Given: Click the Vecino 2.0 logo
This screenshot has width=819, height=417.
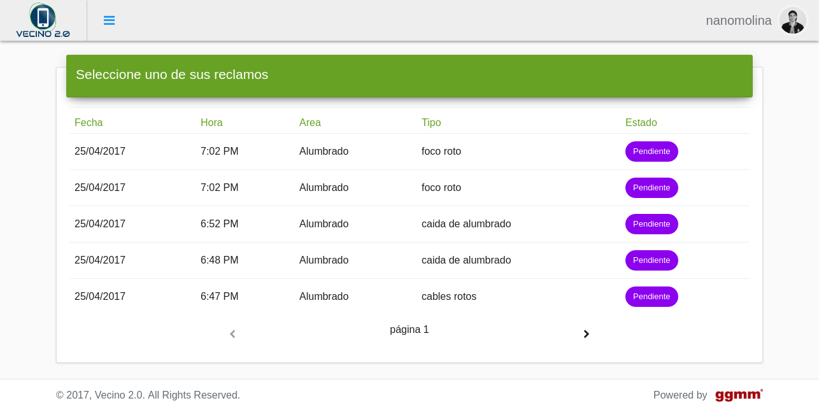Looking at the screenshot, I should pyautogui.click(x=43, y=20).
